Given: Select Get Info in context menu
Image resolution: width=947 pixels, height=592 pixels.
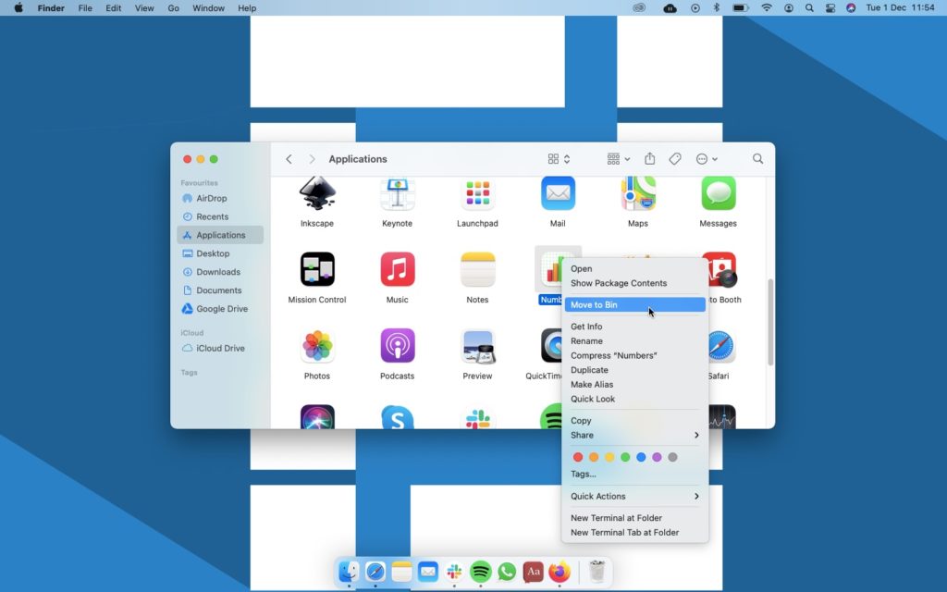Looking at the screenshot, I should click(586, 327).
